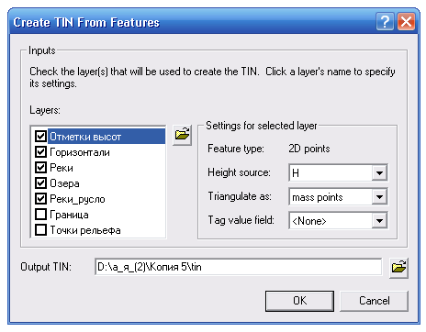
Task: Click the 2D points feature type value
Action: [x=309, y=149]
